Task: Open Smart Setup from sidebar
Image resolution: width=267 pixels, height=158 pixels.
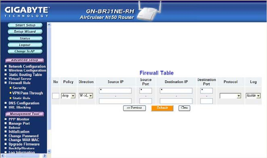Action: tap(25, 25)
